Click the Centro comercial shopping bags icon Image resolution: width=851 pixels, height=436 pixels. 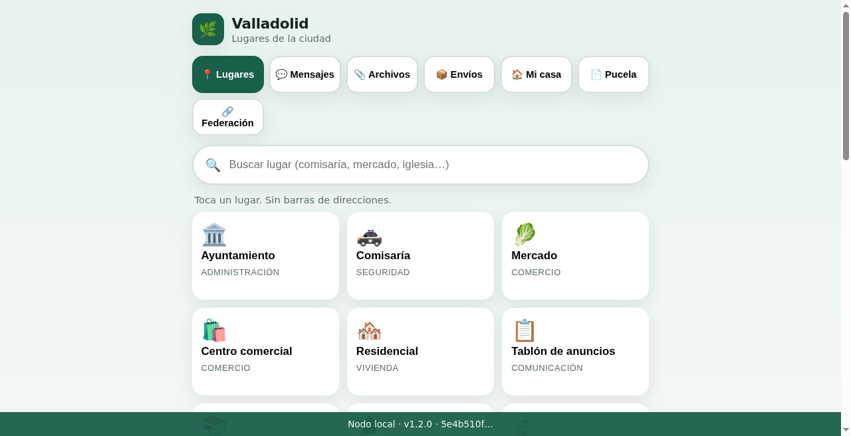[214, 330]
